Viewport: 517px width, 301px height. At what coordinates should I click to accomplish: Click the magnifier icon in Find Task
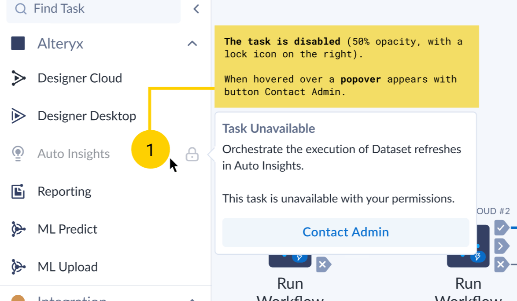tap(21, 9)
